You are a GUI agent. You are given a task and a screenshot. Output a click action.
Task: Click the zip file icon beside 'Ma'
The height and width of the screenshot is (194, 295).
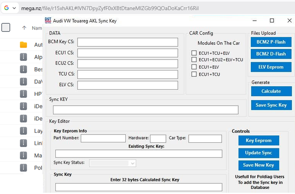coord(24,155)
